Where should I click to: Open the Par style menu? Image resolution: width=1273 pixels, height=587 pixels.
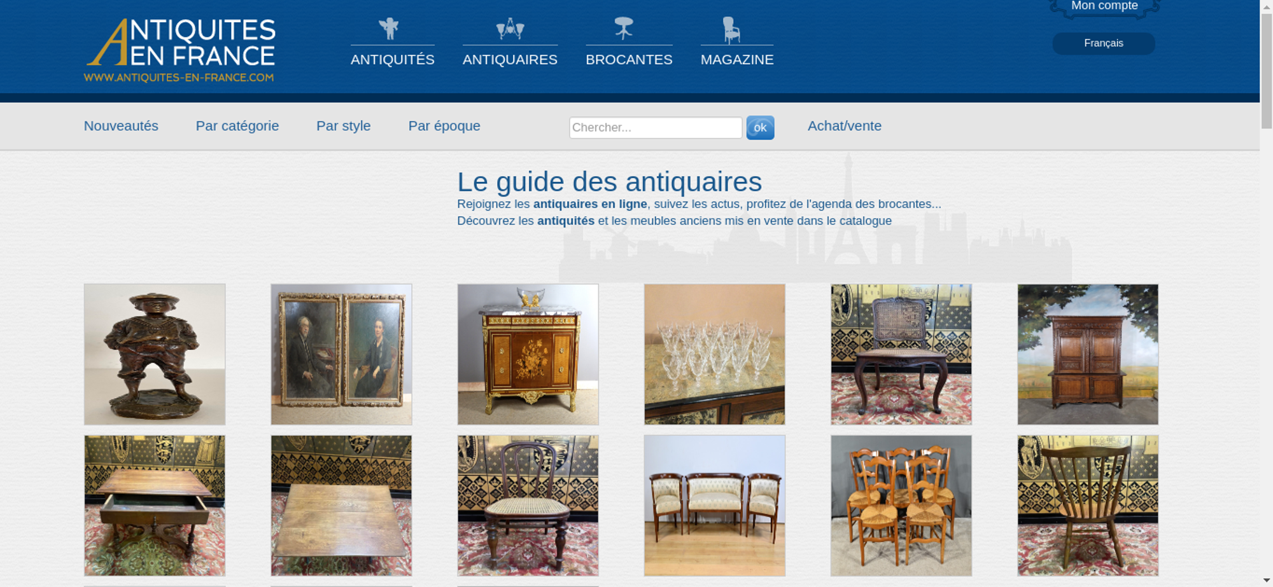pos(344,126)
